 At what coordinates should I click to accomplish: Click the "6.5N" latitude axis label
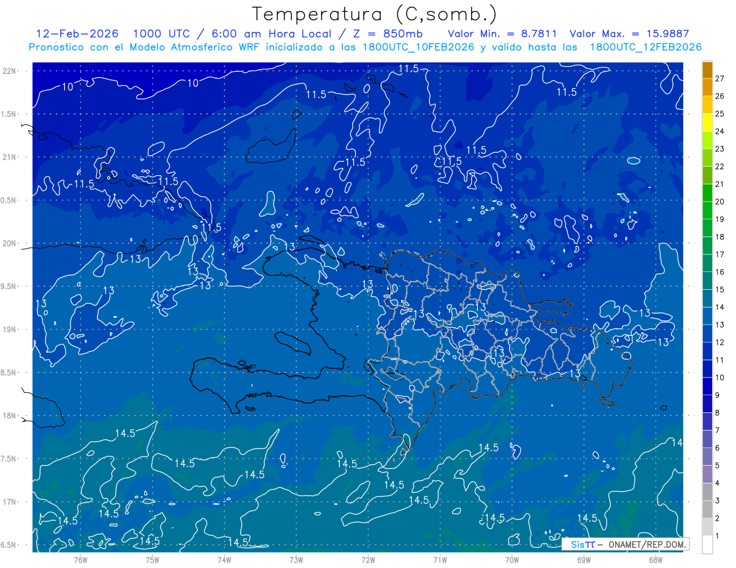point(9,545)
